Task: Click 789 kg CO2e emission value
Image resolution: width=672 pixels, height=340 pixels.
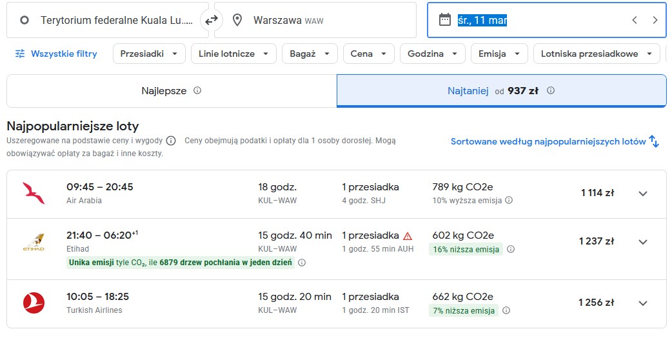Action: [x=462, y=187]
